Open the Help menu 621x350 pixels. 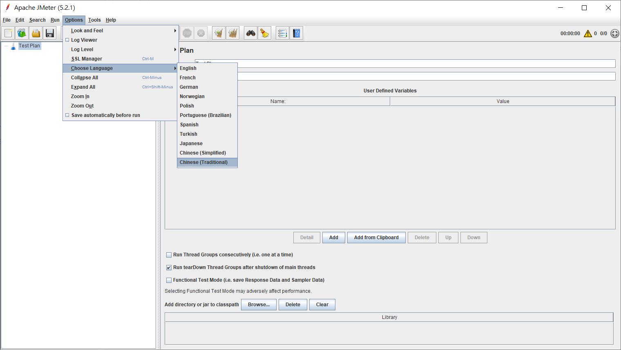(x=111, y=20)
